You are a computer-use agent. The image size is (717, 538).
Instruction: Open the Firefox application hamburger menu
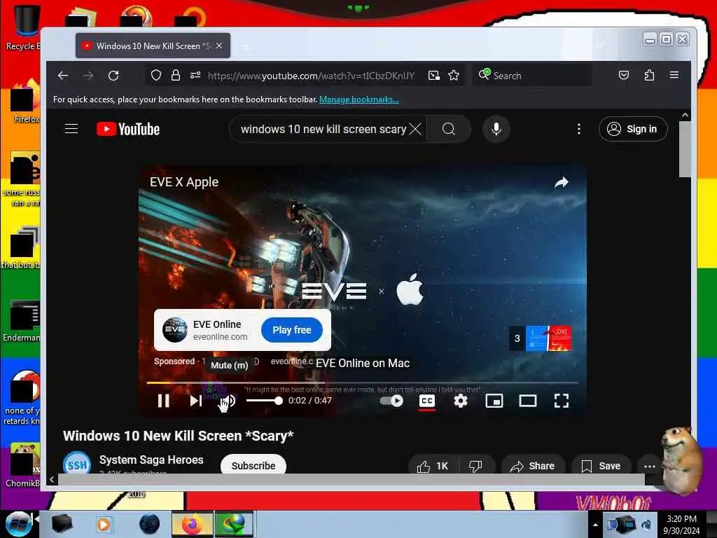[674, 74]
